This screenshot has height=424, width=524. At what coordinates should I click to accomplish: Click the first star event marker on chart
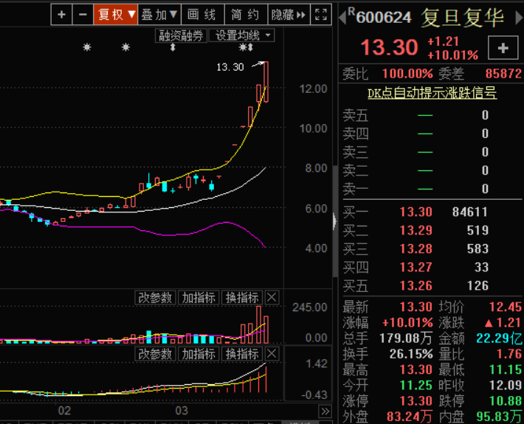pyautogui.click(x=87, y=48)
